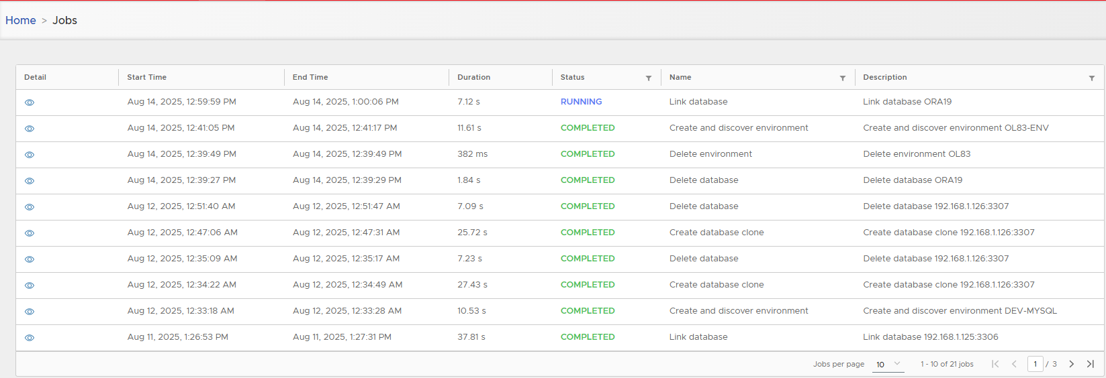Jump to the first page of jobs
The height and width of the screenshot is (378, 1106).
tap(995, 364)
